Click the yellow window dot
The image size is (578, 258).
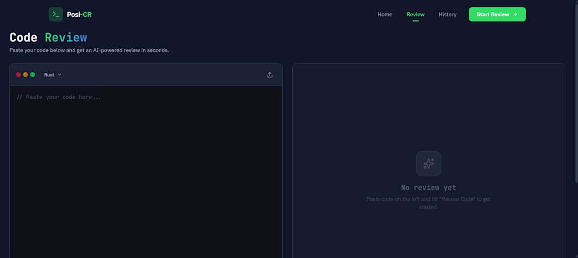[x=25, y=74]
